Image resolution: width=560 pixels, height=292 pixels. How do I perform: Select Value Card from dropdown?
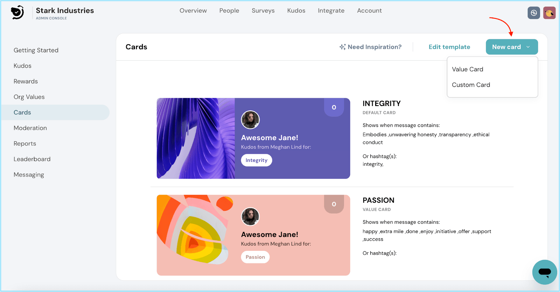[468, 69]
